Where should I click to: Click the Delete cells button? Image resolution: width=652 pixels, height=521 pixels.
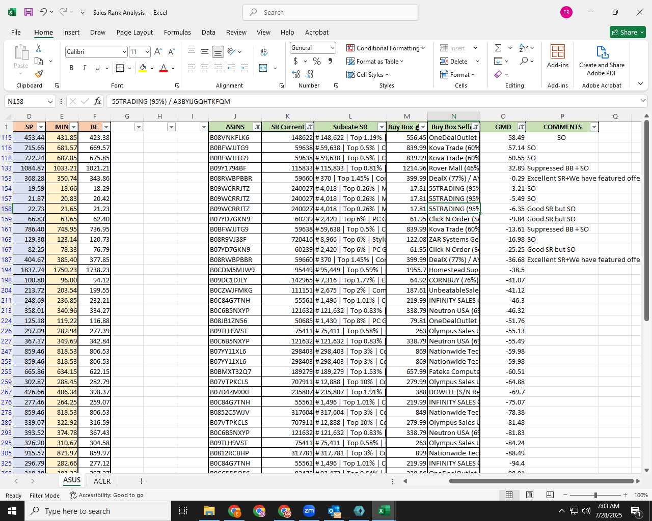click(x=454, y=61)
